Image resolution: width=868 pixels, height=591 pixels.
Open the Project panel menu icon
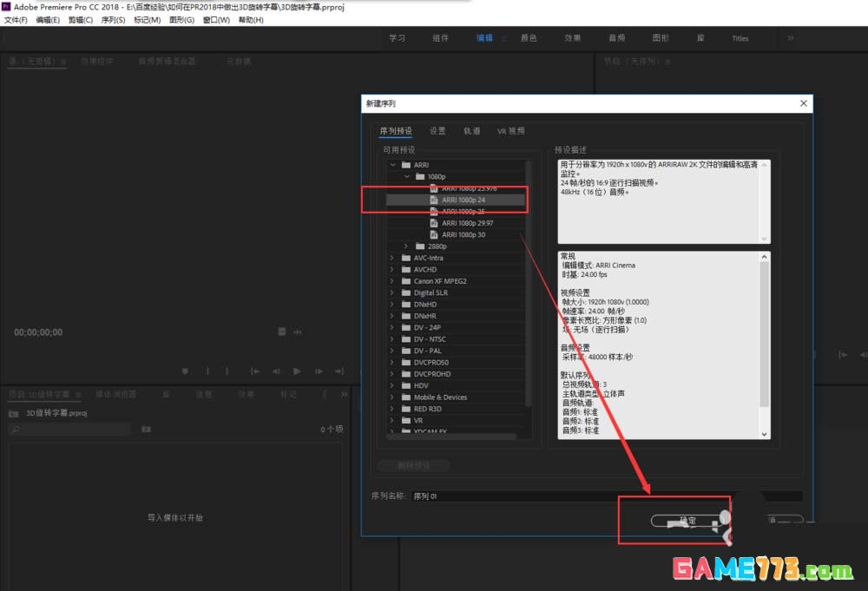tap(78, 395)
